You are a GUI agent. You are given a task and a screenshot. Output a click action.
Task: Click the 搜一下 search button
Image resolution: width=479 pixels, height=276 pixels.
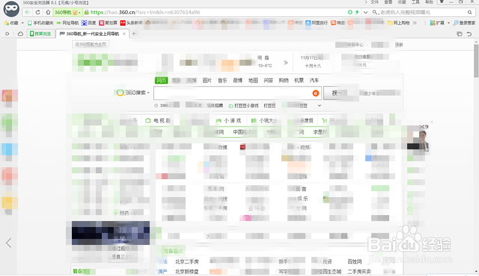click(x=340, y=93)
